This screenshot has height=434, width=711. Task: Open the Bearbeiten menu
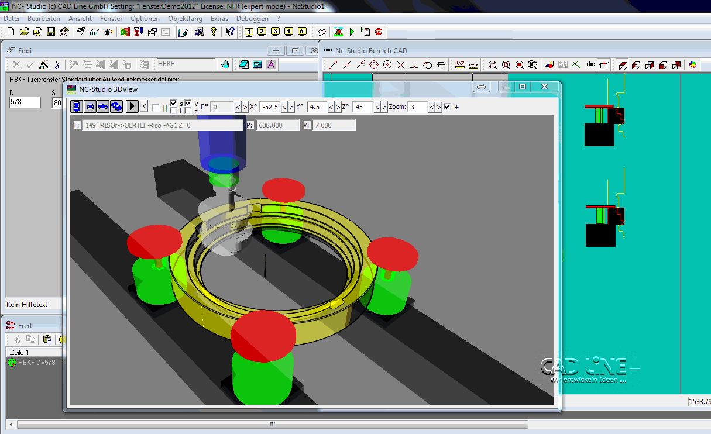coord(44,18)
